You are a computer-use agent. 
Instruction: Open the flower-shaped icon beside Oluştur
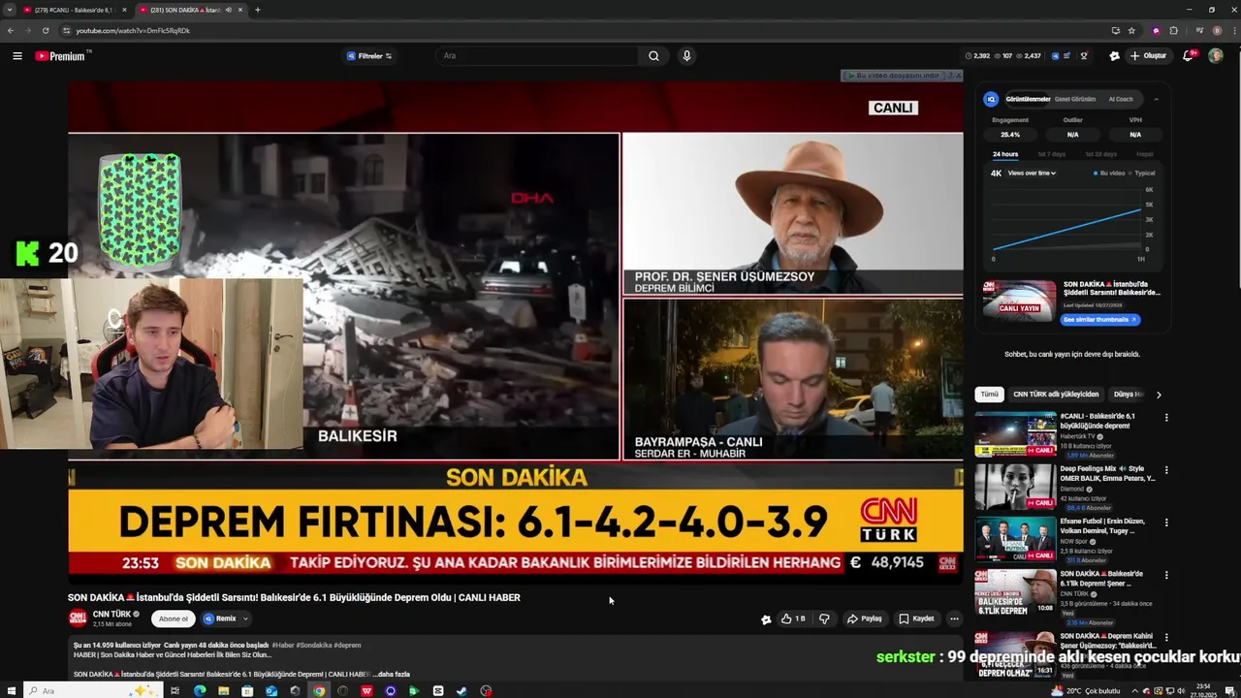coord(1114,56)
